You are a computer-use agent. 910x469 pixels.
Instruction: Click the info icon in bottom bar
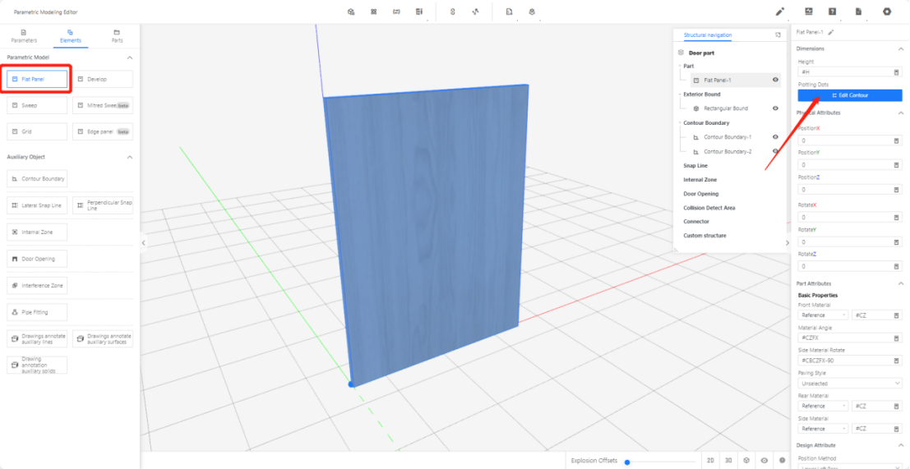pos(782,461)
